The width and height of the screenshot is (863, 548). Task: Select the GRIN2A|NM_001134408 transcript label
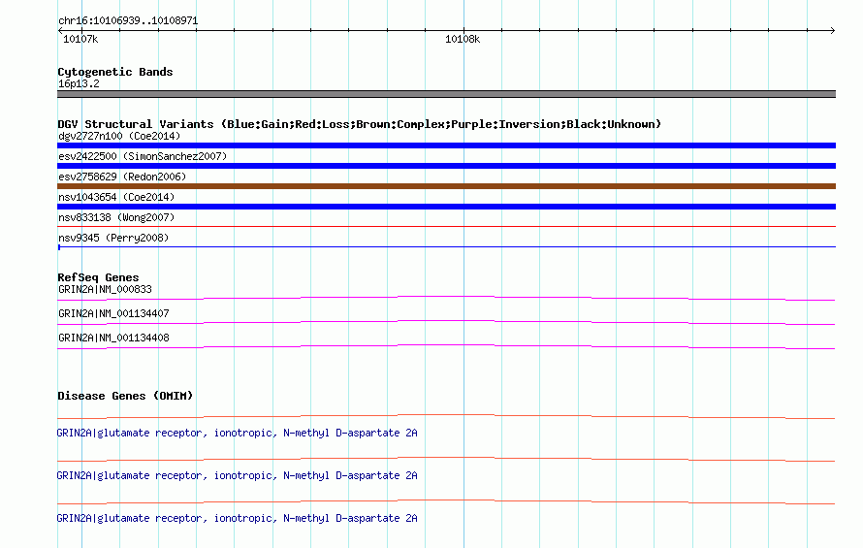[113, 338]
